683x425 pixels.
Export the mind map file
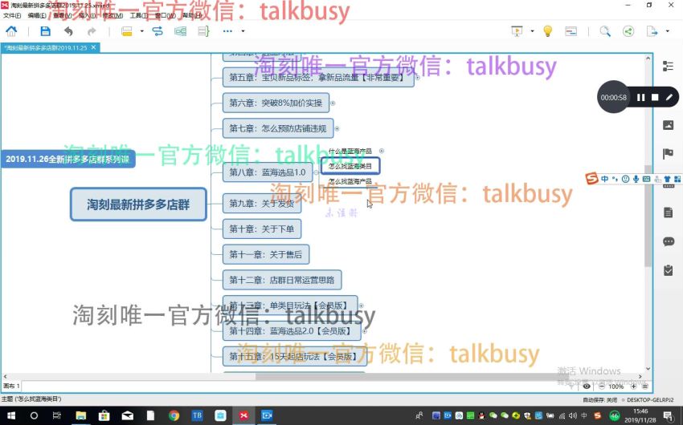pyautogui.click(x=652, y=31)
